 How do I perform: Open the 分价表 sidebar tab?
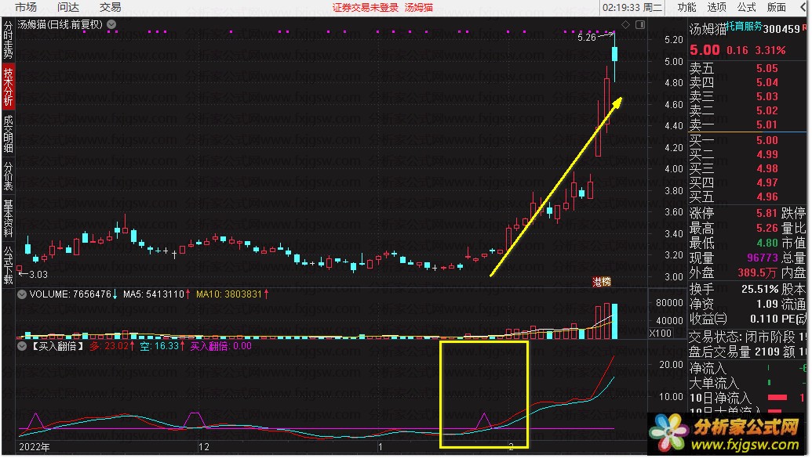pyautogui.click(x=8, y=175)
